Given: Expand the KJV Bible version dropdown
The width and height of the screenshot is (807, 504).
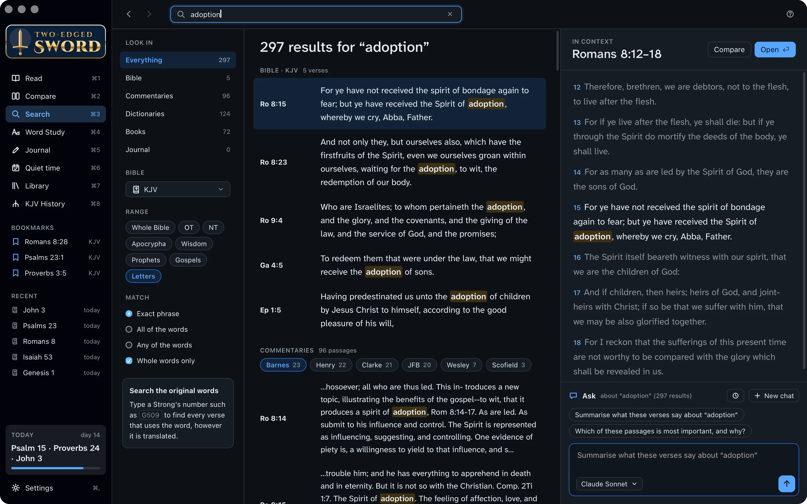Looking at the screenshot, I should click(x=178, y=189).
